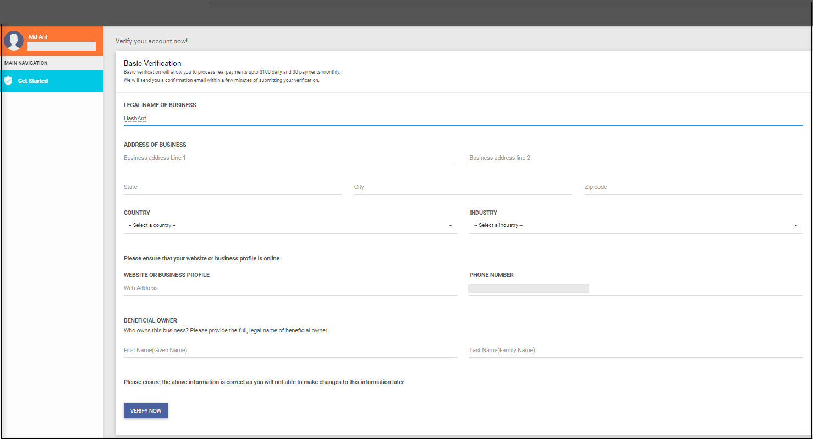This screenshot has height=439, width=813.
Task: Click the Md Arif username
Action: tap(38, 37)
